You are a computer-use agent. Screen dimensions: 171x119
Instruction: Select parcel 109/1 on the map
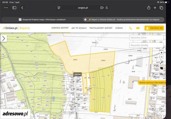[x=75, y=60]
